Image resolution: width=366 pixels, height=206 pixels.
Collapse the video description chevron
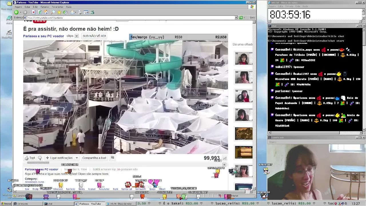click(x=224, y=165)
